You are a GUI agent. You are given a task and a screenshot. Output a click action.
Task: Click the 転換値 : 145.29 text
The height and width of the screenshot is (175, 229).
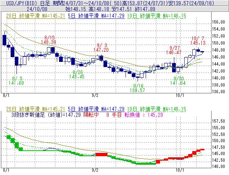(x=144, y=115)
